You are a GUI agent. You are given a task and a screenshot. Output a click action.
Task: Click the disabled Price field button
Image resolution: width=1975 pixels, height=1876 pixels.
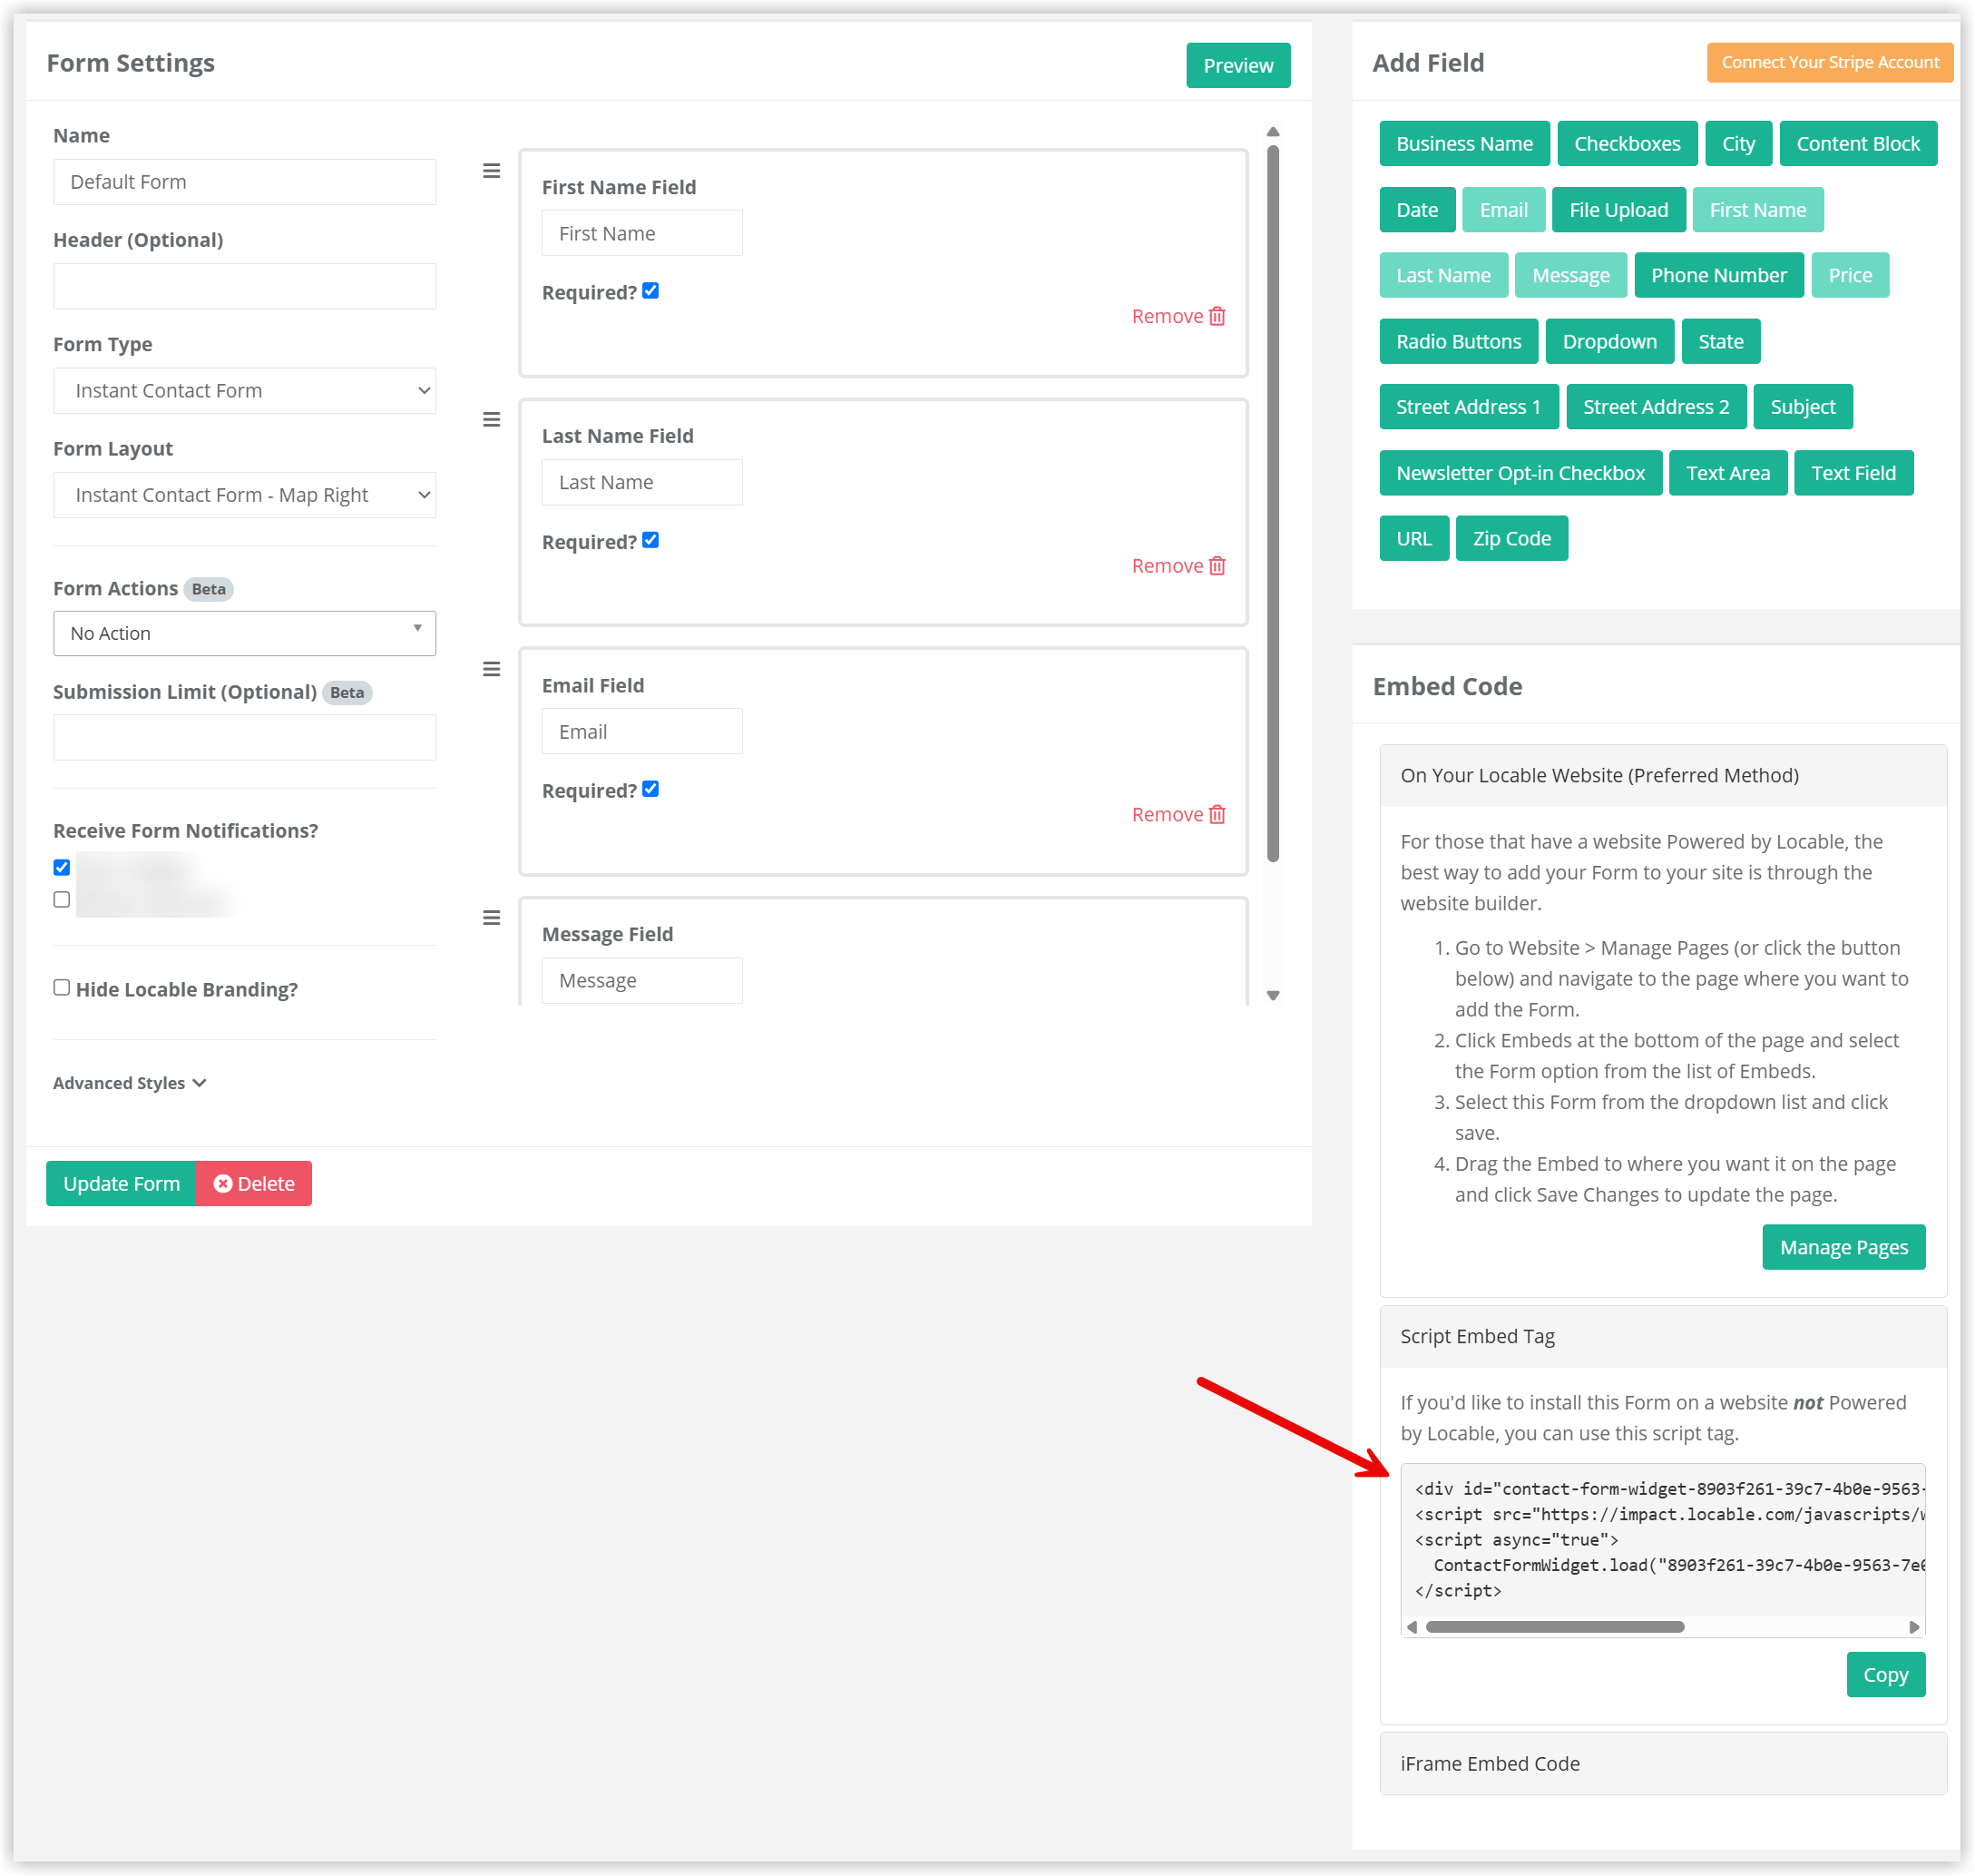(x=1850, y=276)
